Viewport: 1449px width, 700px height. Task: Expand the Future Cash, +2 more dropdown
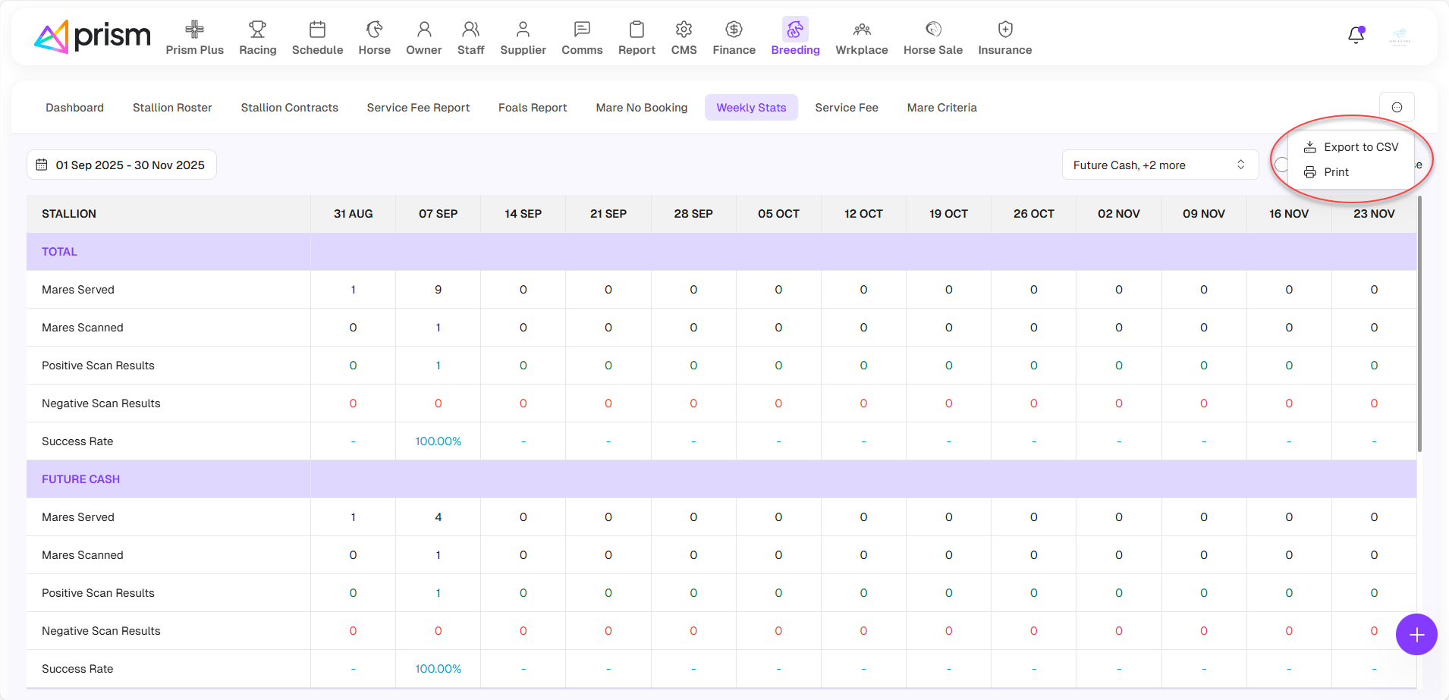tap(1159, 165)
